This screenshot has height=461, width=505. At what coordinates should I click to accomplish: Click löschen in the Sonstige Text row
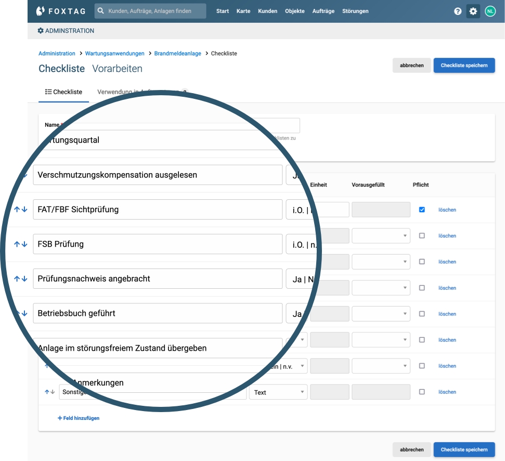click(447, 392)
